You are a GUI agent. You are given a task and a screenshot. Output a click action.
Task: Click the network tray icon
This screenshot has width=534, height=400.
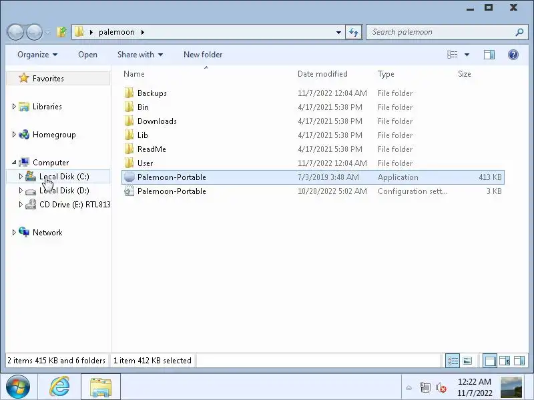[x=425, y=387]
